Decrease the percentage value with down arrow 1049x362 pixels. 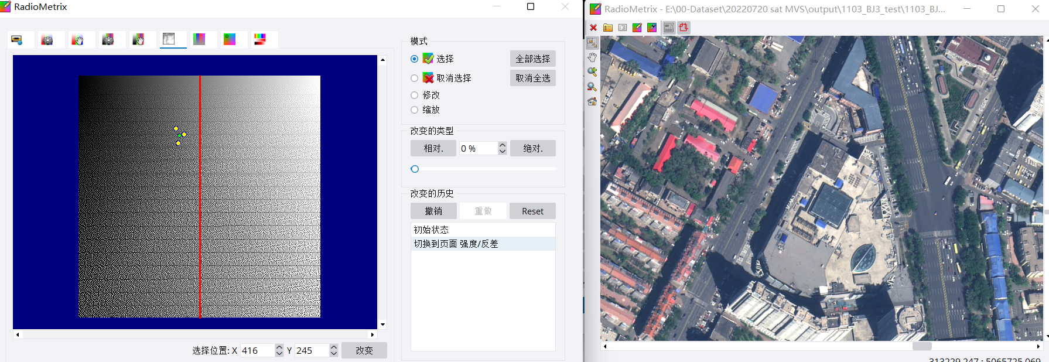[503, 152]
